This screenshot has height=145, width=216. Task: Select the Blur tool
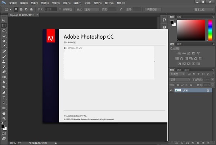(x=4, y=82)
